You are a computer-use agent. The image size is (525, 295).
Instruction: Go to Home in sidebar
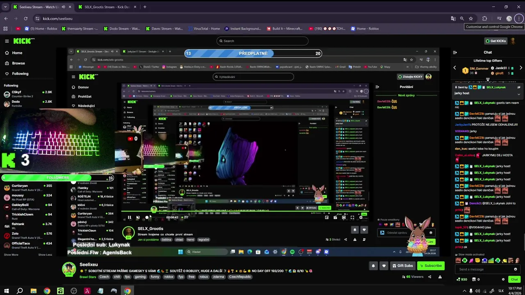point(17,53)
